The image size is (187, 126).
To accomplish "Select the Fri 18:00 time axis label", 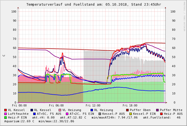I will tap(130, 106).
